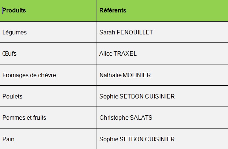Click the word fruits in the table
The image size is (228, 149).
(x=40, y=118)
